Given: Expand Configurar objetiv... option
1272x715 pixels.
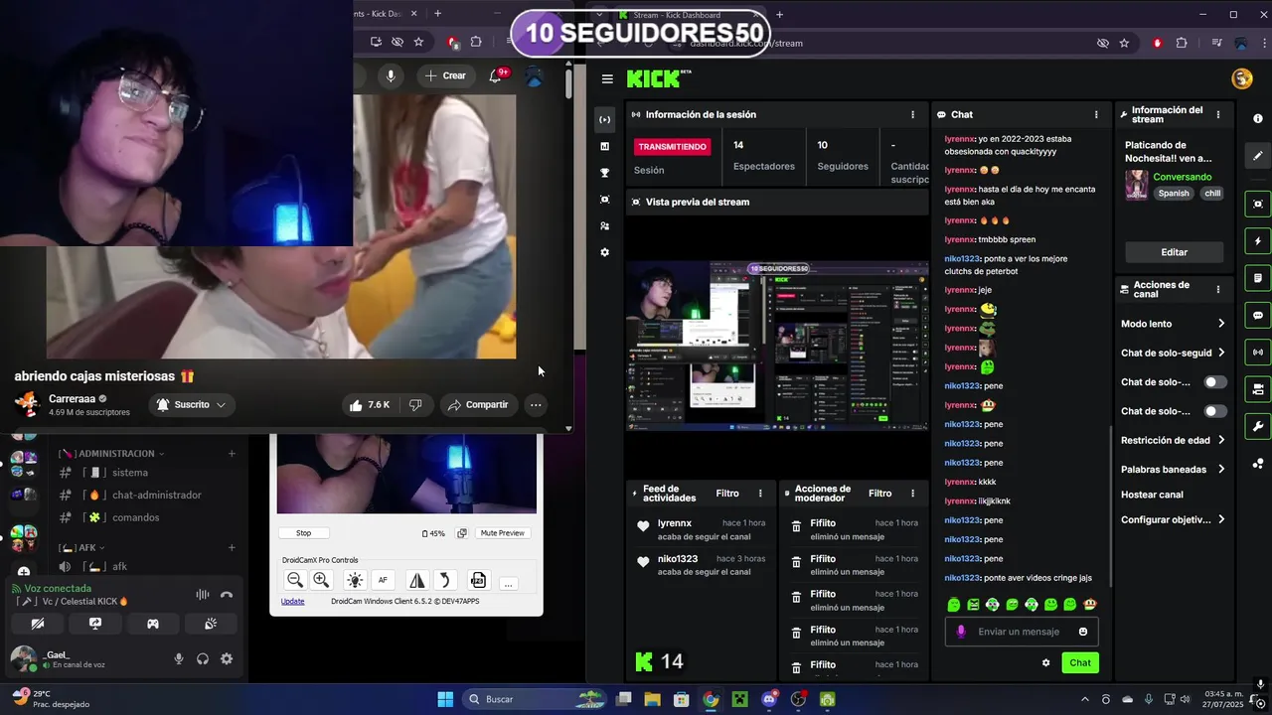Looking at the screenshot, I should click(x=1221, y=519).
